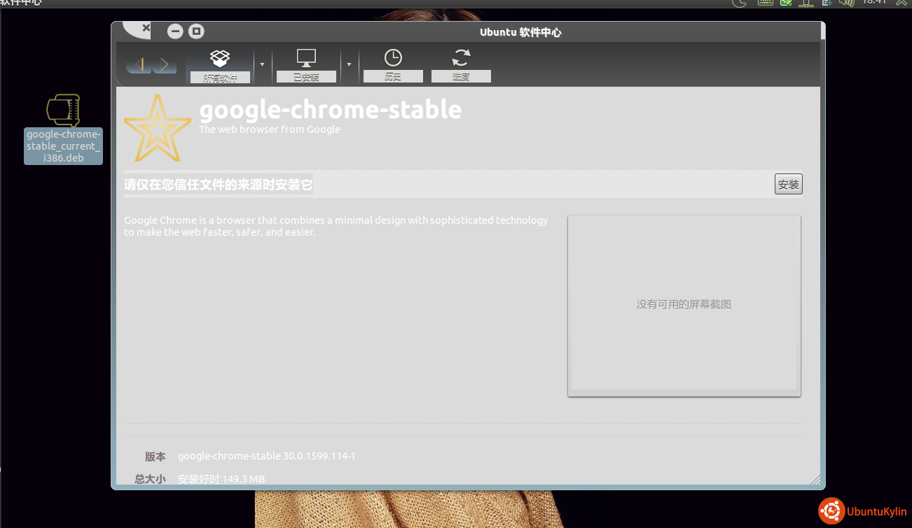The height and width of the screenshot is (528, 912).
Task: Open the 已安装 (Installed) section
Action: (306, 64)
